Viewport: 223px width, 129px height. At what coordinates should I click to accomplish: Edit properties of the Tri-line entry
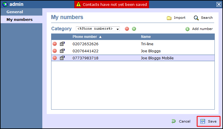pyautogui.click(x=62, y=44)
